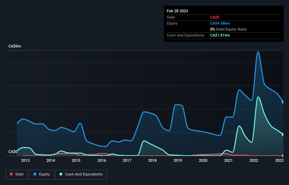
Task: Click the Debt value CA$0 in tooltip
Action: coord(215,17)
